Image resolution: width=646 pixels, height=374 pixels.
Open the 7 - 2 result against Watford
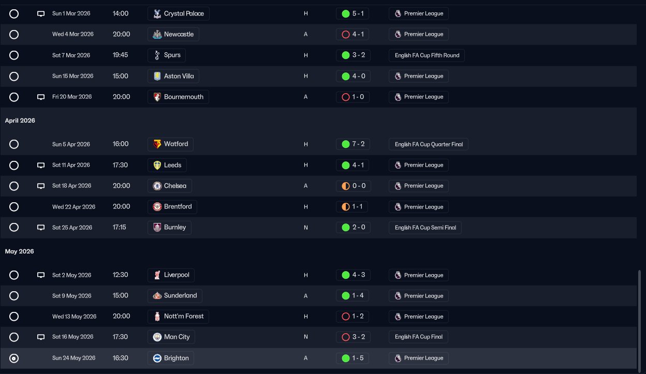[x=353, y=144]
